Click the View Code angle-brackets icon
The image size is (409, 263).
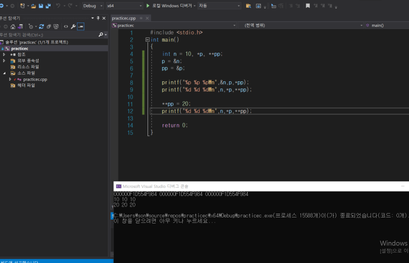pyautogui.click(x=66, y=26)
